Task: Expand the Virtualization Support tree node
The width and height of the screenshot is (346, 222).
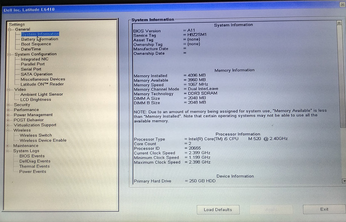Action: click(x=8, y=125)
